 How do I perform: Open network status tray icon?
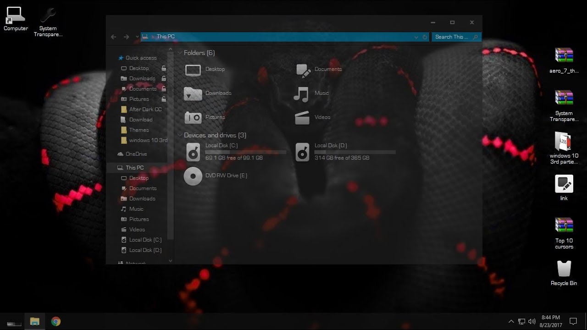(x=522, y=321)
